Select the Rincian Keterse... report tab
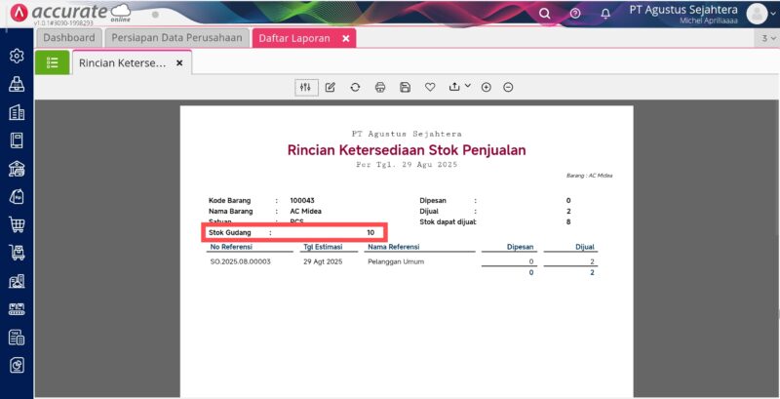 [x=123, y=63]
